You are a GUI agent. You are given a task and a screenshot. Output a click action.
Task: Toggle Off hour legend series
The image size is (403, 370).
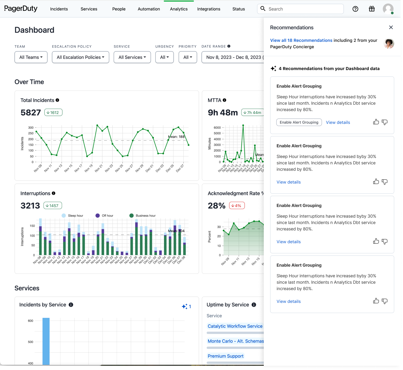[x=104, y=216]
